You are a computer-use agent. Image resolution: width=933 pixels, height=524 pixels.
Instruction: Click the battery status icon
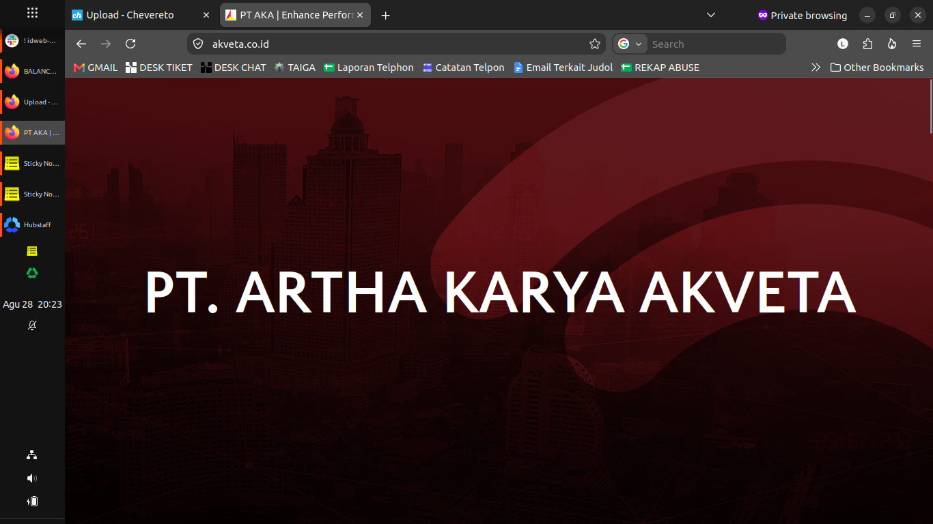32,501
